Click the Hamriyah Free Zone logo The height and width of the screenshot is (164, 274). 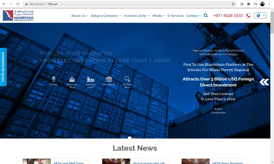click(18, 15)
